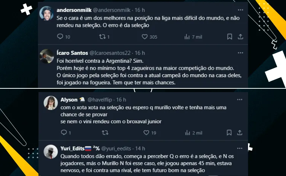Image resolution: width=286 pixels, height=176 pixels.
Task: Open more options on Ícaro Santos' tweet
Action: point(241,53)
